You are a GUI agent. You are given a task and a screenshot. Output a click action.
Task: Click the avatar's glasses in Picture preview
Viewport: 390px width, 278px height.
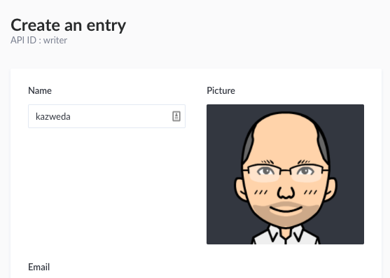coord(285,172)
